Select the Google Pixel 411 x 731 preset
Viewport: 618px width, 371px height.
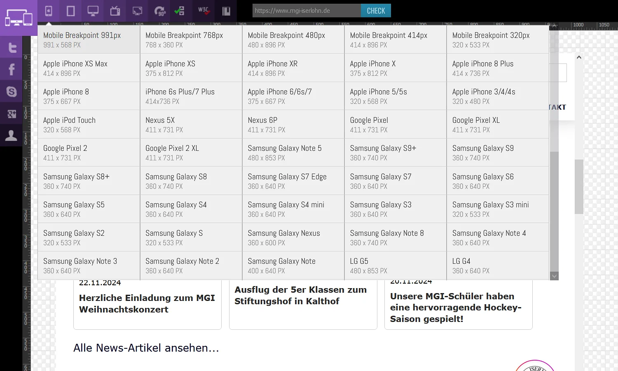(x=396, y=124)
